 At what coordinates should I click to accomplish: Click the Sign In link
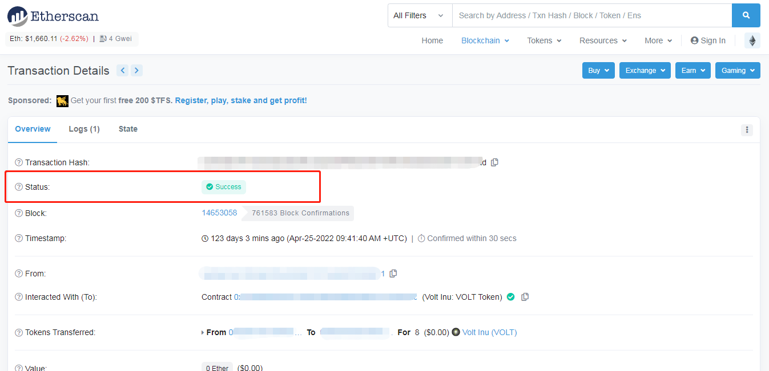click(708, 40)
